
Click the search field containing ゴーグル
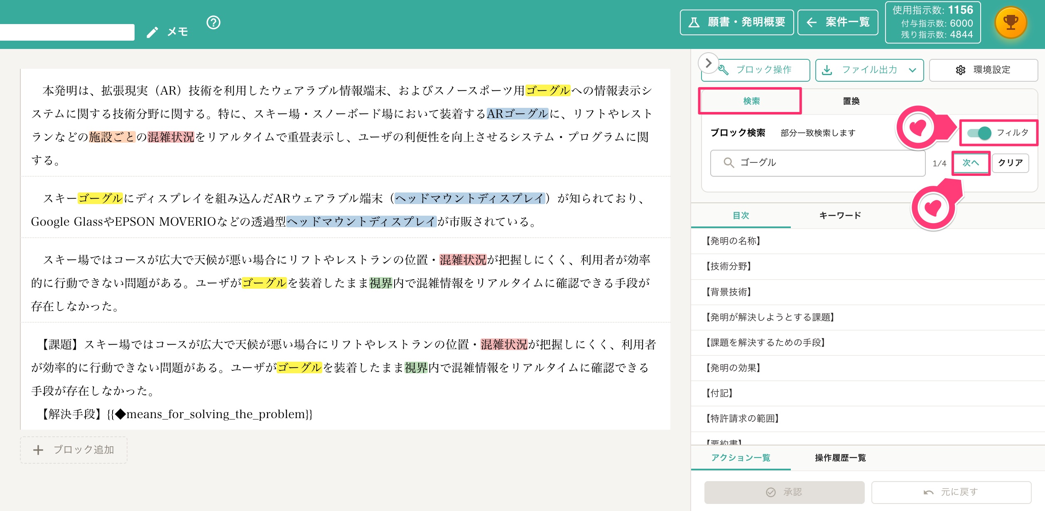[x=817, y=163]
